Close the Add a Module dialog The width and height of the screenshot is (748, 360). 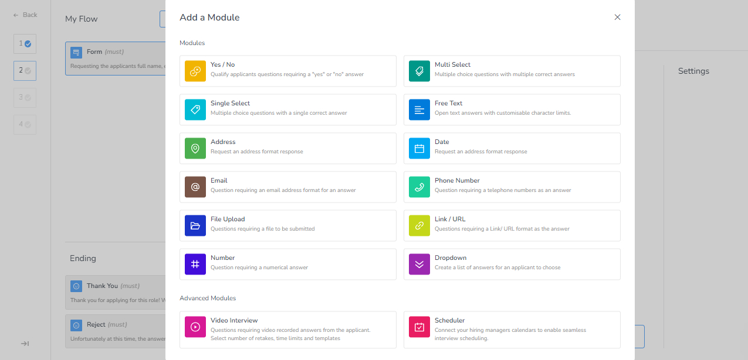pos(617,18)
